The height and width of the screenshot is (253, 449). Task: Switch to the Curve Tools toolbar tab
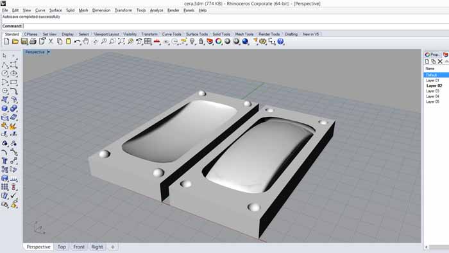click(171, 34)
